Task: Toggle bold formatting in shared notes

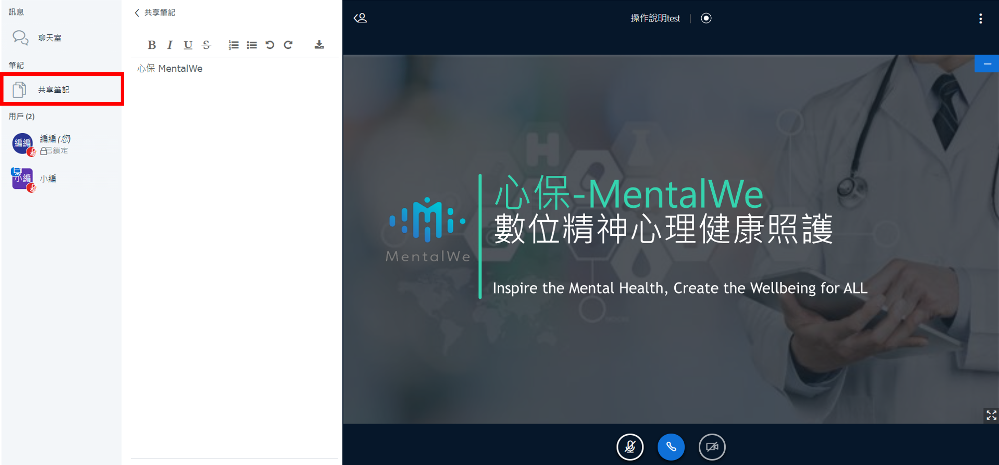Action: (x=152, y=45)
